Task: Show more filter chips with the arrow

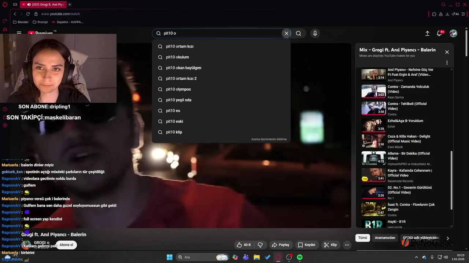Action: click(x=447, y=238)
